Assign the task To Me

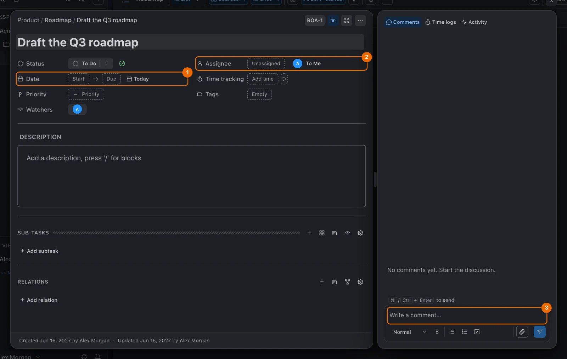(x=307, y=64)
